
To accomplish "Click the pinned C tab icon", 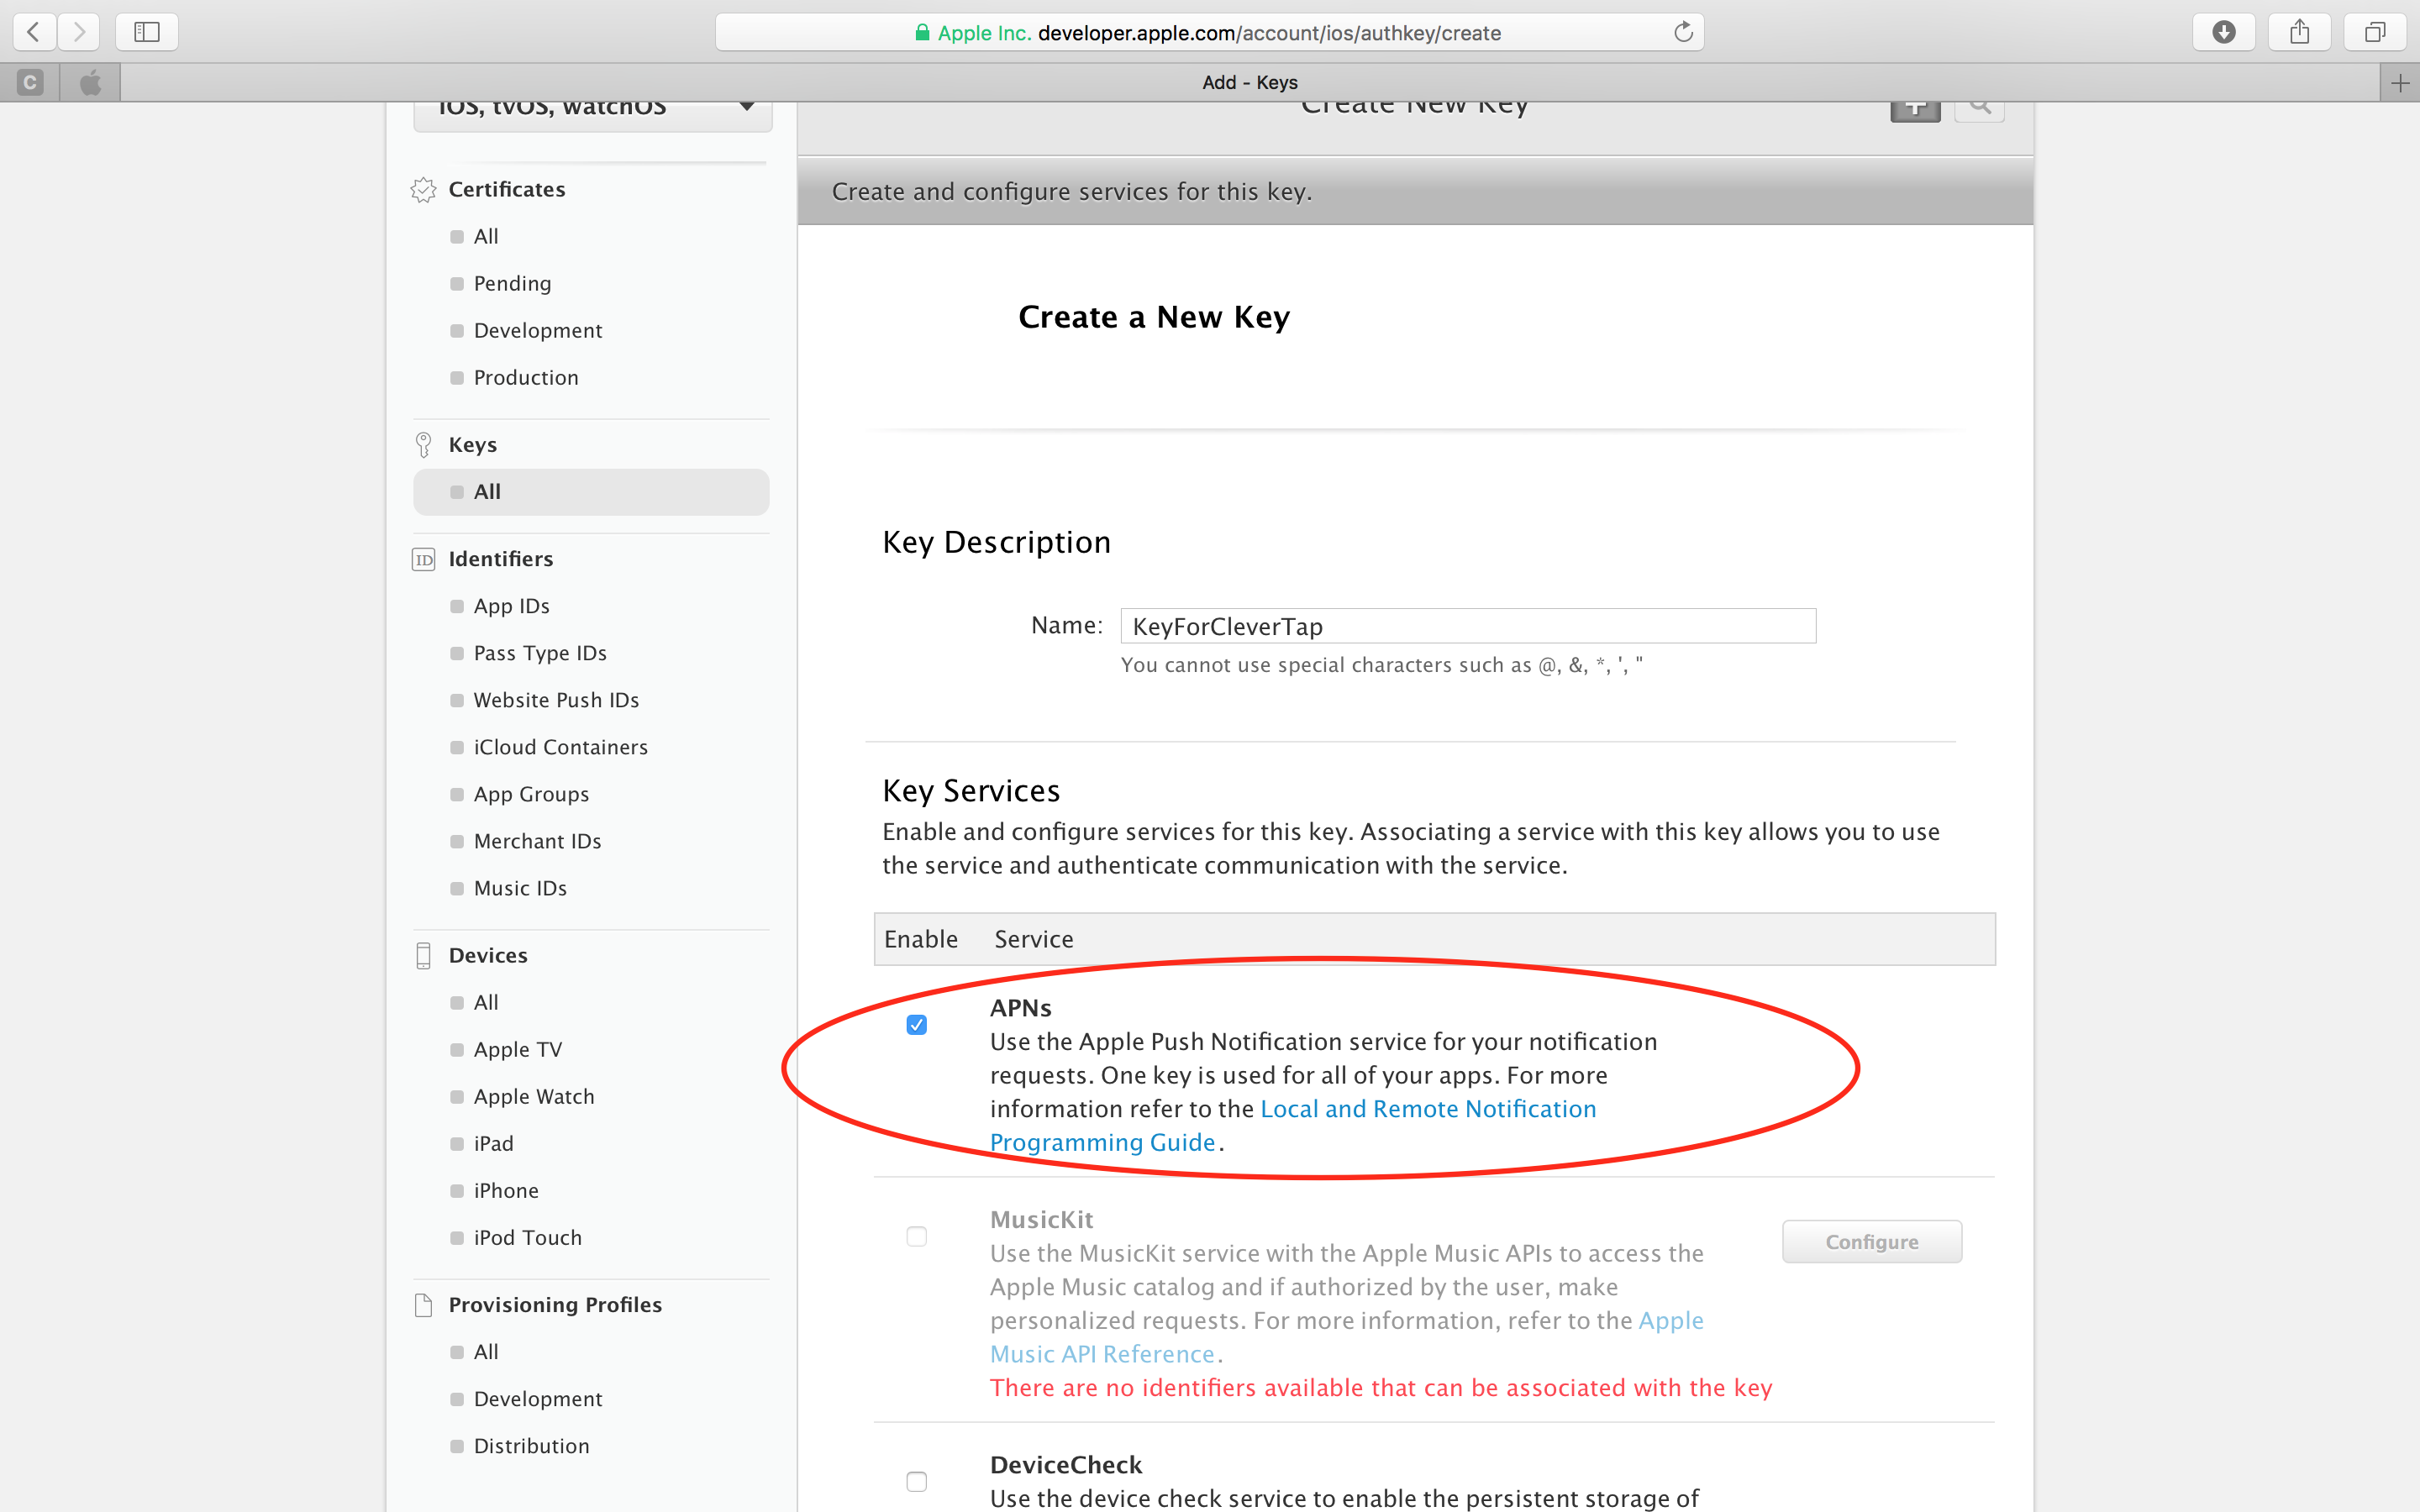I will tap(30, 83).
